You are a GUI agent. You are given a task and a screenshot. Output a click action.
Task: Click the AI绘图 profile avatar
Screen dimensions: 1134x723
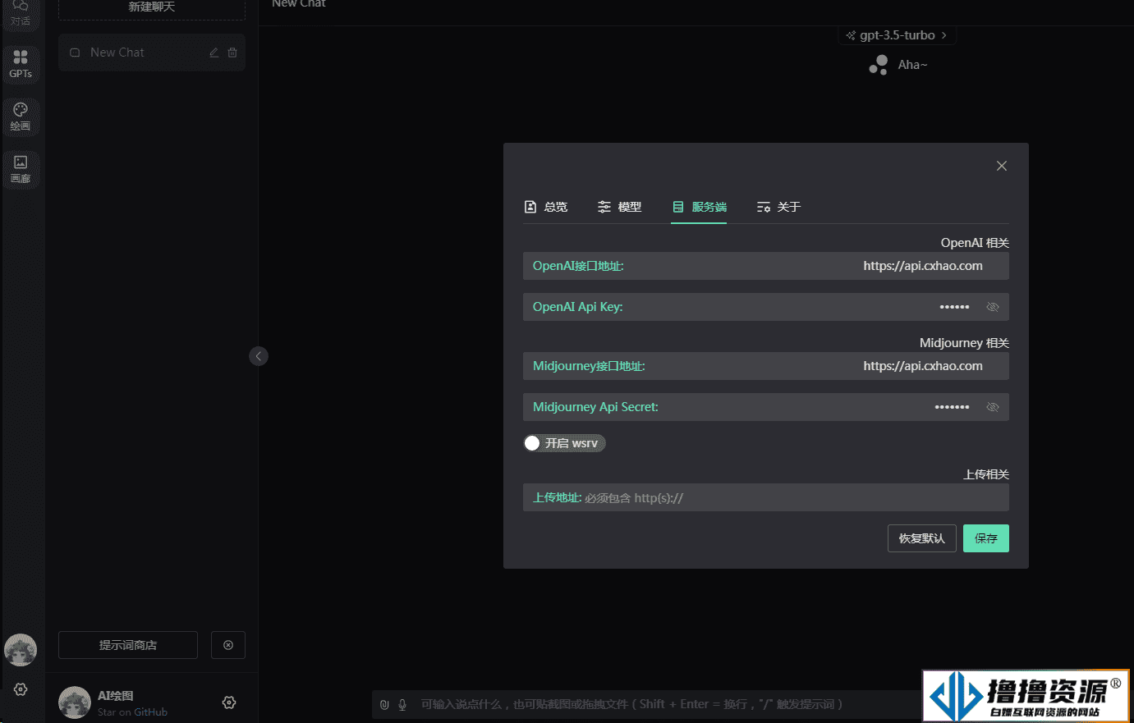tap(75, 702)
